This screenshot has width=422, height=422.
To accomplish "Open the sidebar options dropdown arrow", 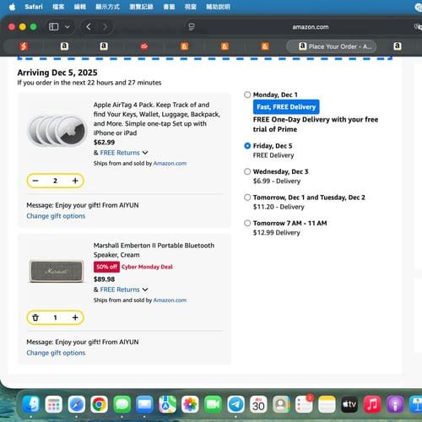I will pyautogui.click(x=68, y=27).
